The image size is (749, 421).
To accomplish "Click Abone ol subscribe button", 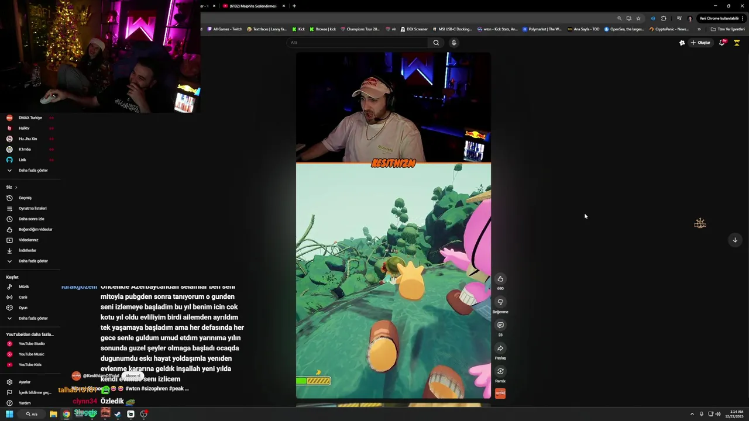I will (133, 376).
